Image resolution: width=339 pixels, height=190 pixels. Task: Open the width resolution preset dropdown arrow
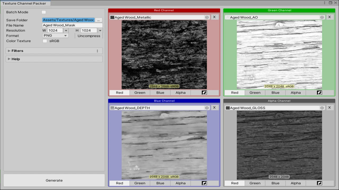66,31
